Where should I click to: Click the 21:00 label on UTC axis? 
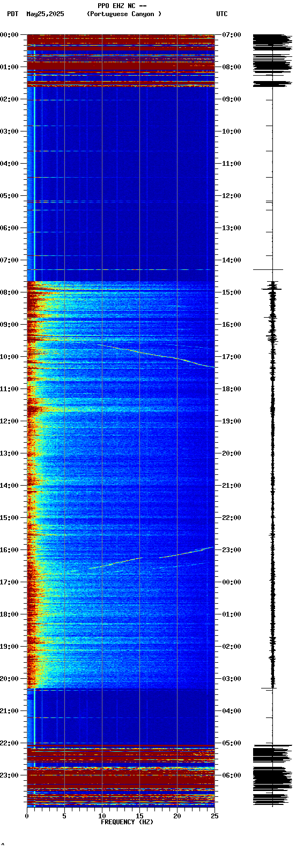[x=232, y=486]
